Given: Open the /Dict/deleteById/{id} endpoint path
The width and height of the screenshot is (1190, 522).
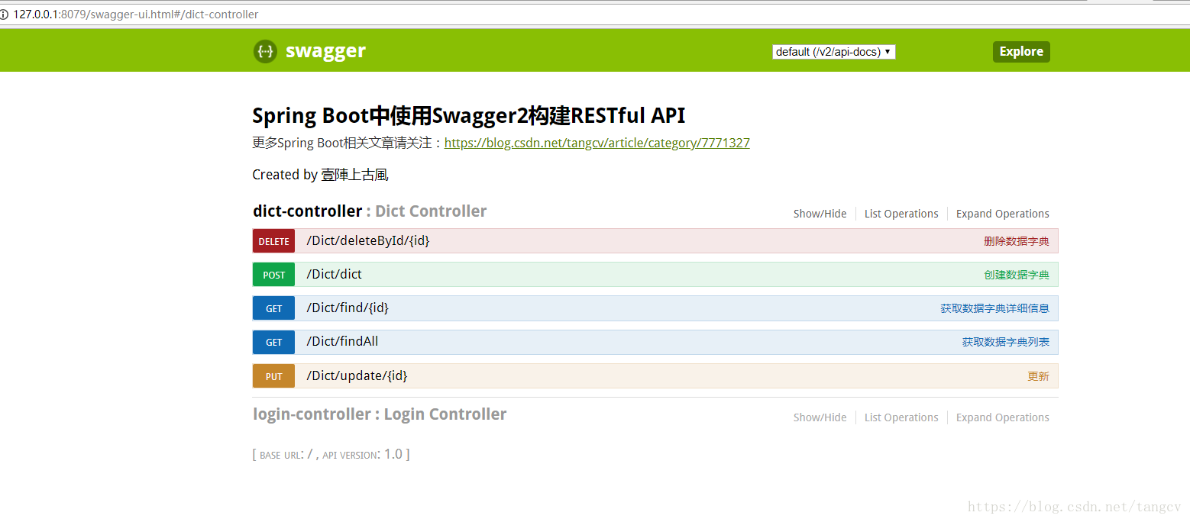Looking at the screenshot, I should pyautogui.click(x=368, y=241).
